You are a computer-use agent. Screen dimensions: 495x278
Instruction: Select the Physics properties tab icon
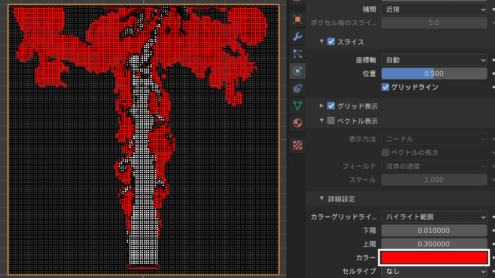click(298, 71)
